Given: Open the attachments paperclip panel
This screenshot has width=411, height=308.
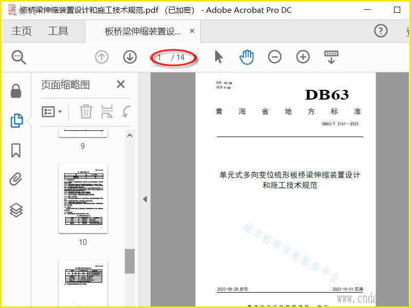Looking at the screenshot, I should pyautogui.click(x=16, y=179).
